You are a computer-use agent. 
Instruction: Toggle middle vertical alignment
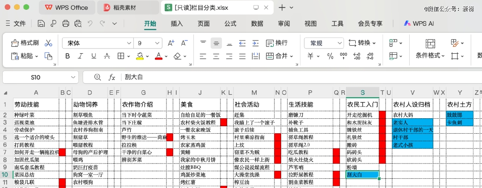point(216,43)
